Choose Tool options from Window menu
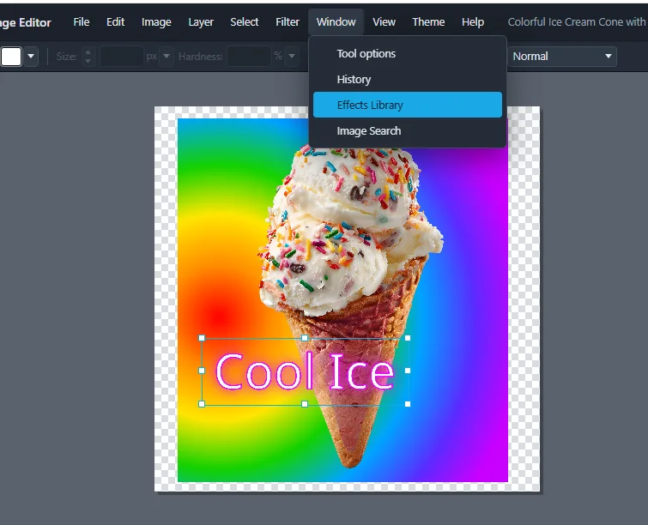The width and height of the screenshot is (648, 525). 408,54
